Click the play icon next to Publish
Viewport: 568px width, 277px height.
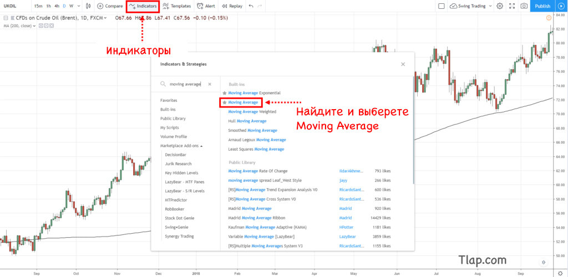tap(561, 6)
